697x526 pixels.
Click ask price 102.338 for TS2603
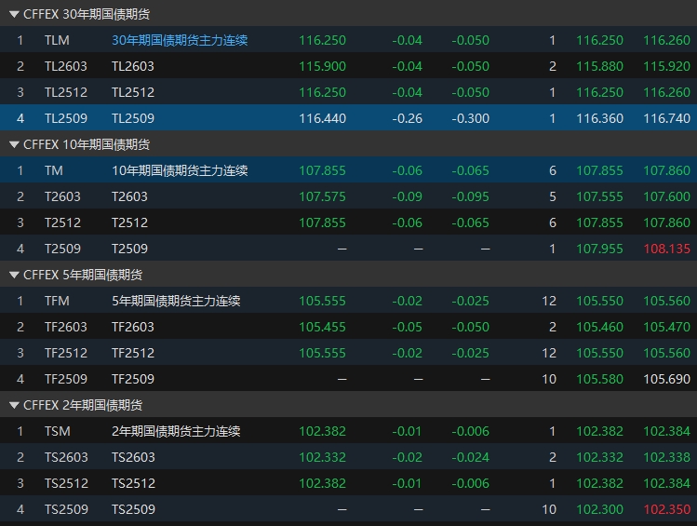coord(667,457)
